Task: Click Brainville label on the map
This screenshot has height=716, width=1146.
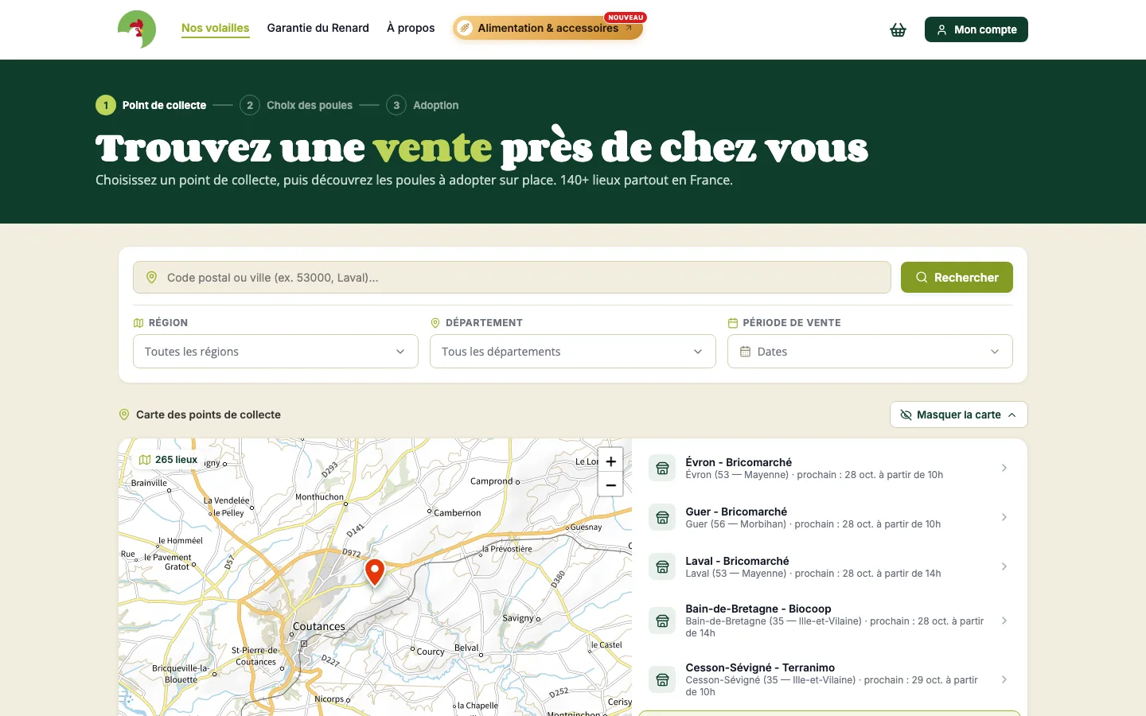Action: pos(149,483)
